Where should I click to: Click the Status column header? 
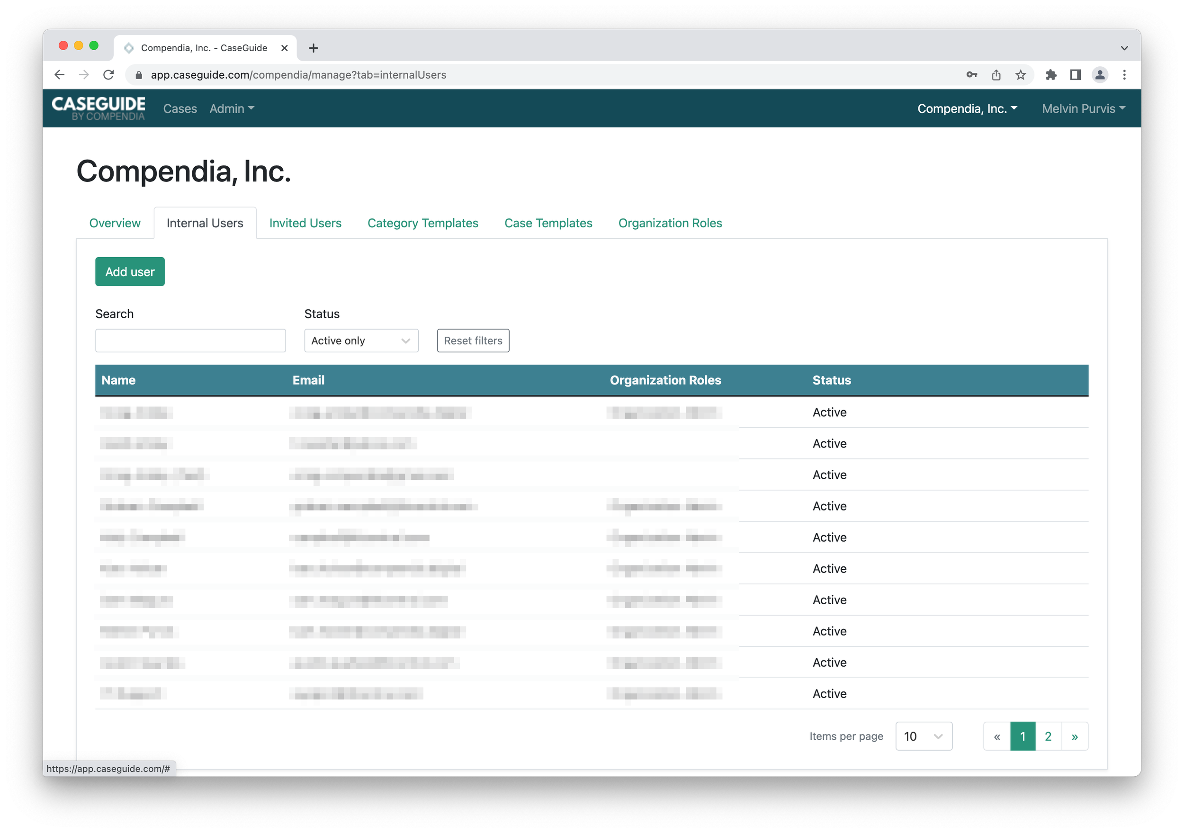[831, 380]
